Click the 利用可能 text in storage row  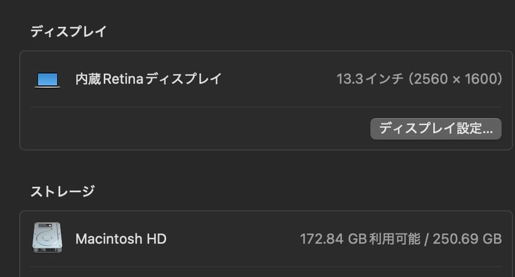[x=395, y=238]
